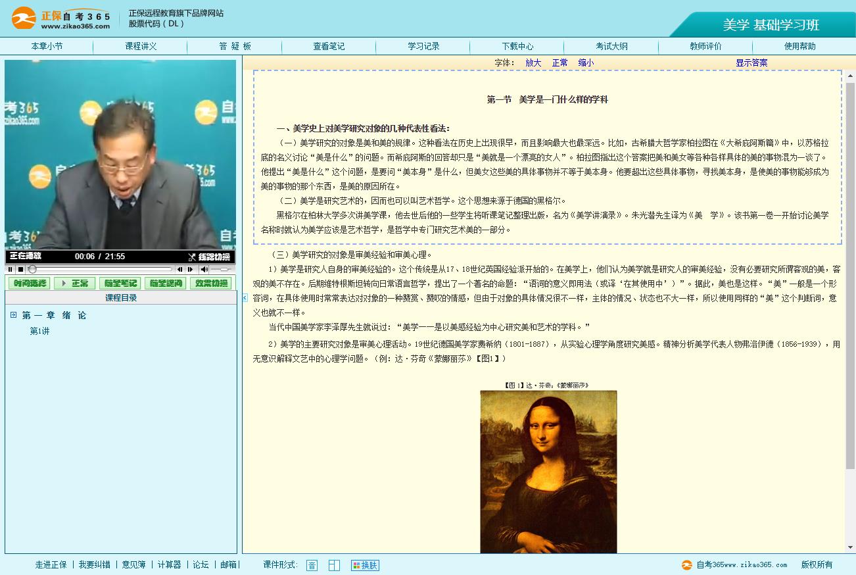Open 下载中心 menu

(x=517, y=46)
